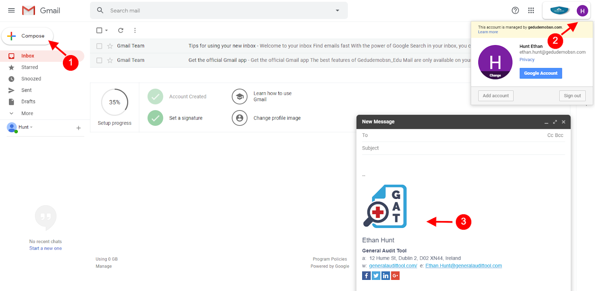
Task: Open the Twitter icon in the signature
Action: click(x=376, y=276)
